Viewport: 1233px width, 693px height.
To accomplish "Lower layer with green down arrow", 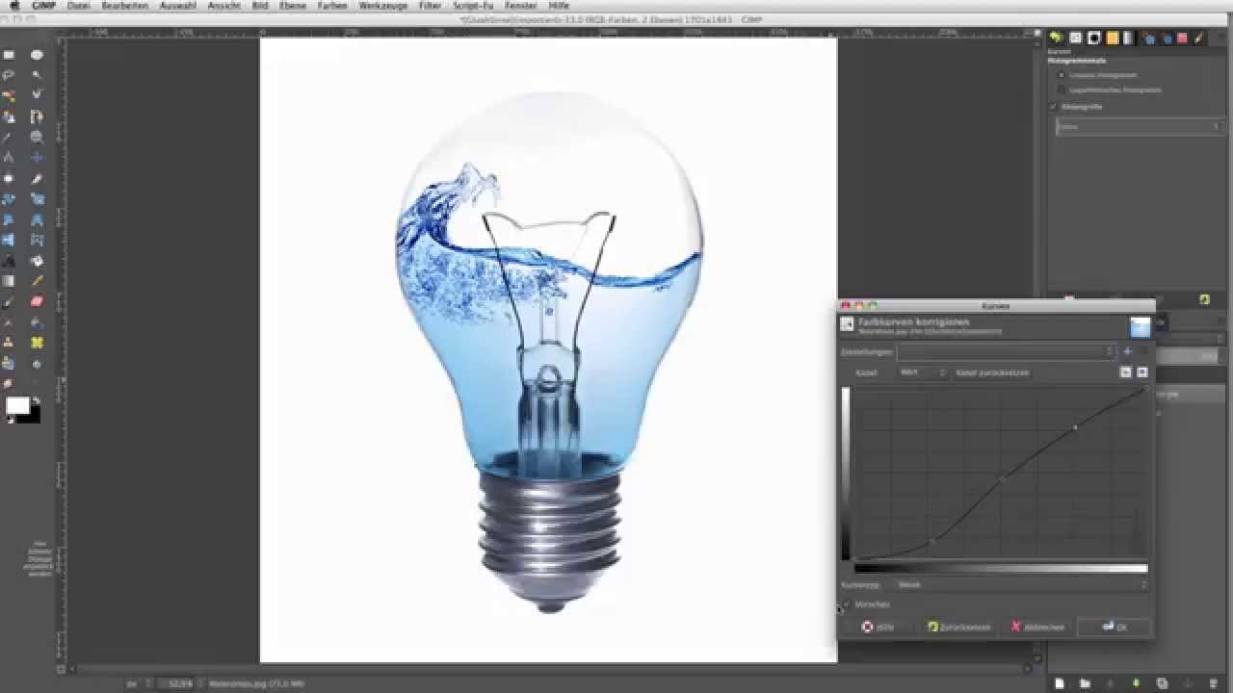I will pos(1136,683).
